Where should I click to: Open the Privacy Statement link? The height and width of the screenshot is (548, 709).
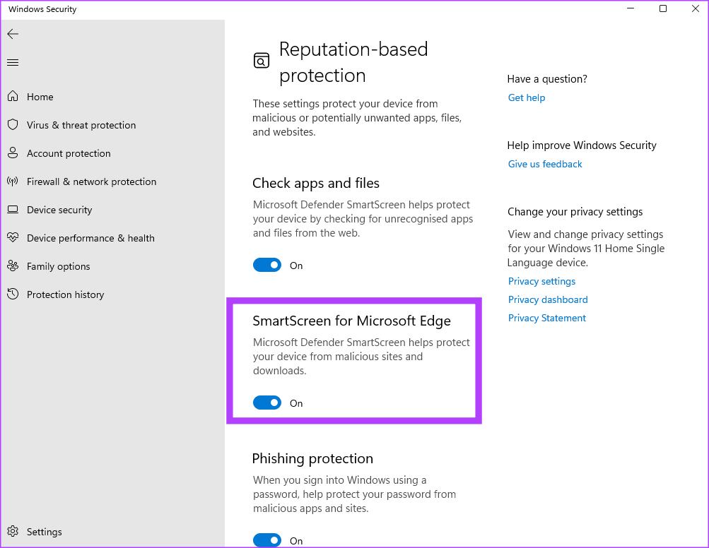click(x=546, y=318)
